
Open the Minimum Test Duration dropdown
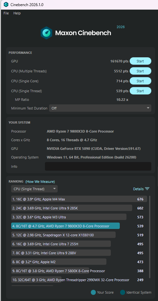(x=100, y=108)
